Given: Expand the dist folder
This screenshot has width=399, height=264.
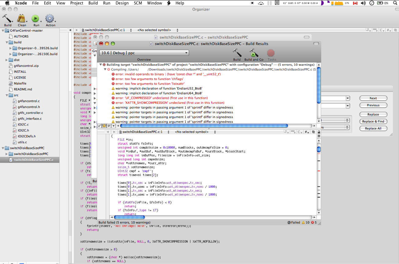Looking at the screenshot, I should point(7,60).
